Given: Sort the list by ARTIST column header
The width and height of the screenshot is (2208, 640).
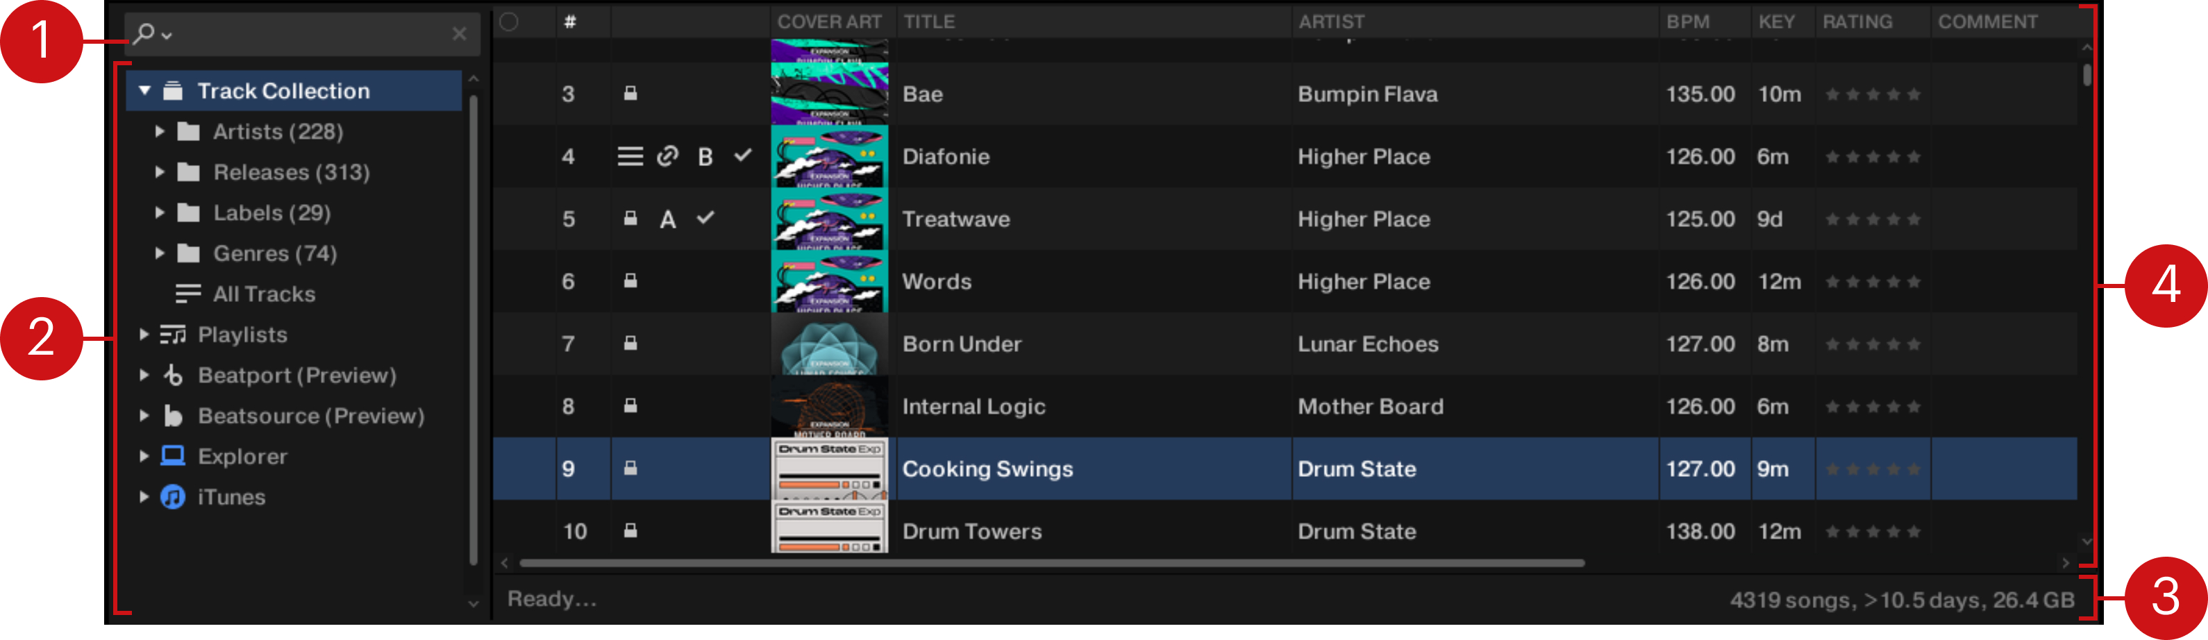Looking at the screenshot, I should tap(1330, 22).
